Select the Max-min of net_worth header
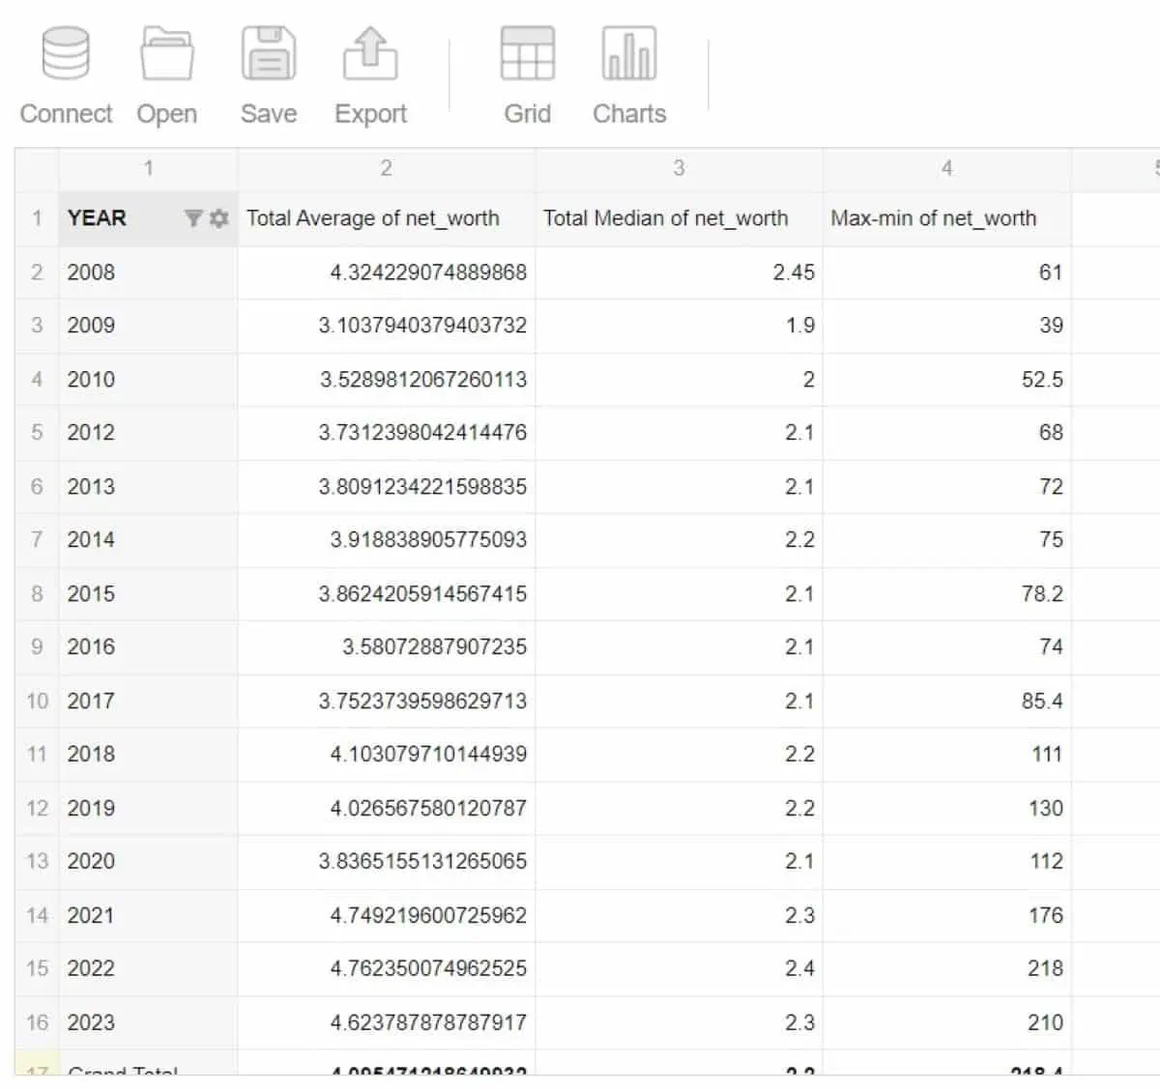Image resolution: width=1160 pixels, height=1089 pixels. point(932,218)
